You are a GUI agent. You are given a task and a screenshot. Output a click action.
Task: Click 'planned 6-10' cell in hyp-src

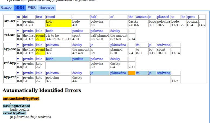click(119, 51)
